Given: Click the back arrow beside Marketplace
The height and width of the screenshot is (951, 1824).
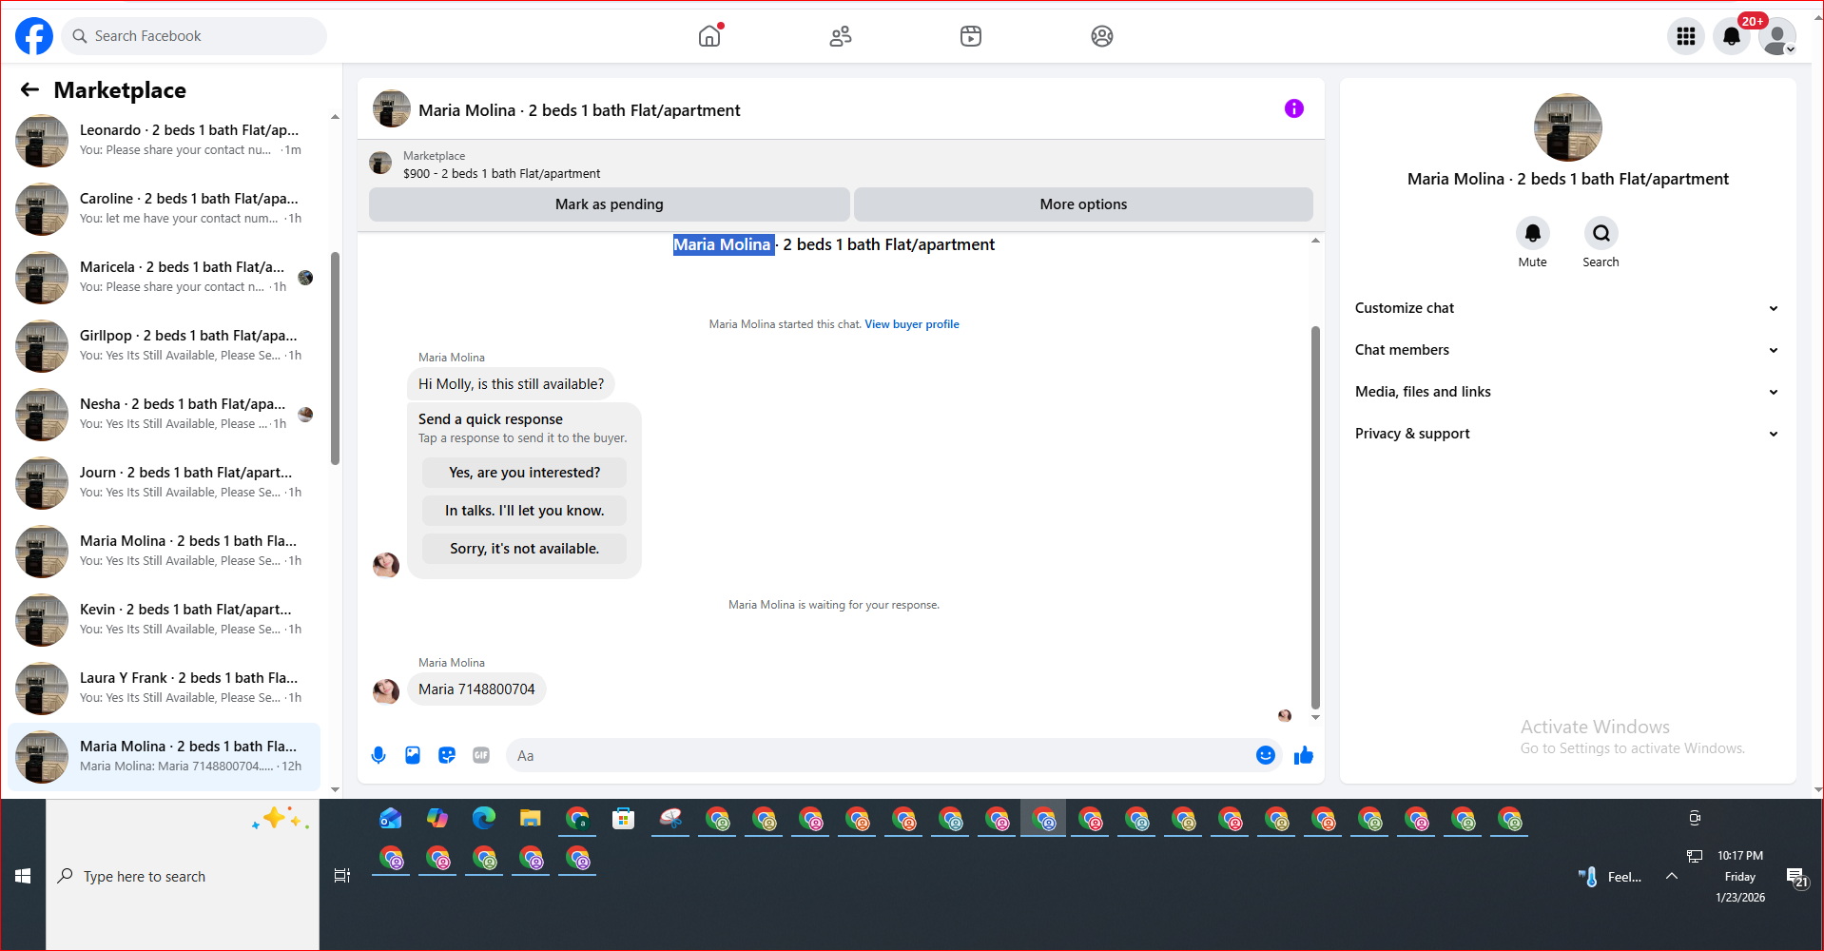Looking at the screenshot, I should [x=30, y=89].
